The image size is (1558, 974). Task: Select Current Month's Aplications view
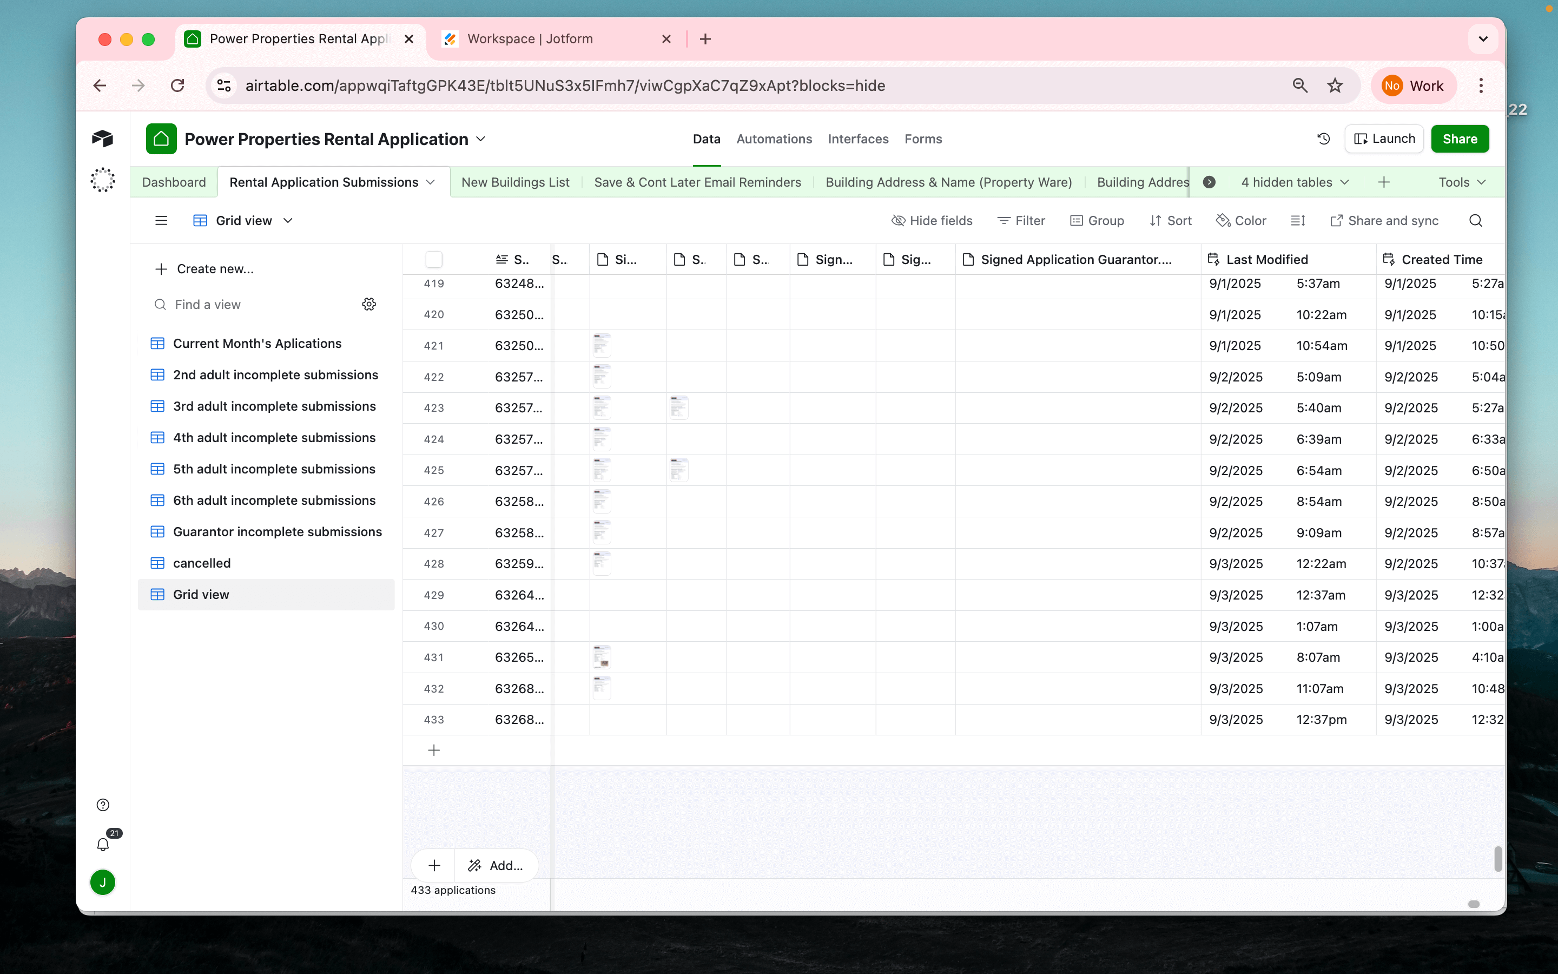[x=266, y=344]
